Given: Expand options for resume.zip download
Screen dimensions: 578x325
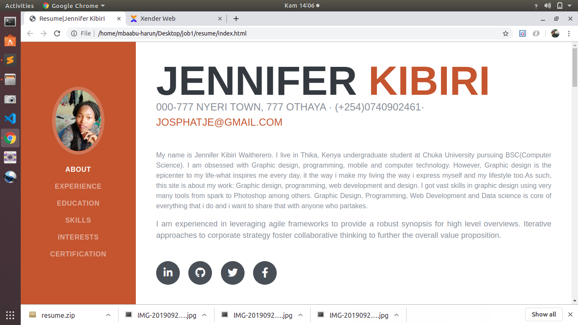Looking at the screenshot, I should [x=108, y=315].
